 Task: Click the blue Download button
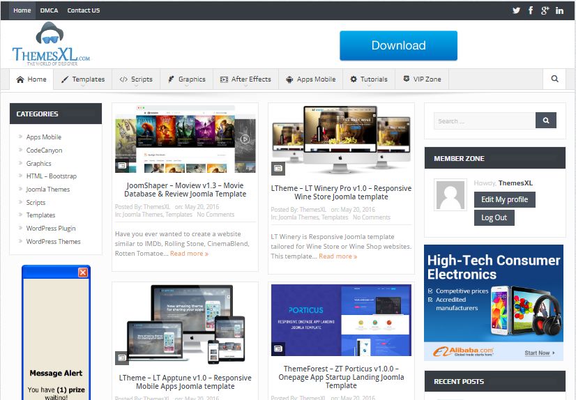[x=399, y=45]
